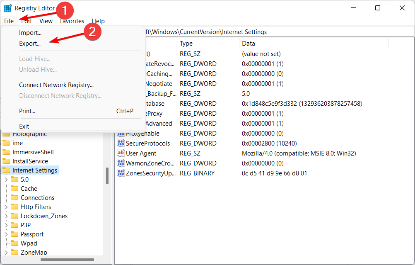The width and height of the screenshot is (415, 265).
Task: Click the Wpad folder icon
Action: (14, 243)
